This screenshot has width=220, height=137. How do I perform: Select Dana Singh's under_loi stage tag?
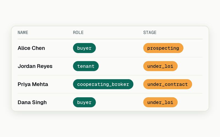pos(160,102)
